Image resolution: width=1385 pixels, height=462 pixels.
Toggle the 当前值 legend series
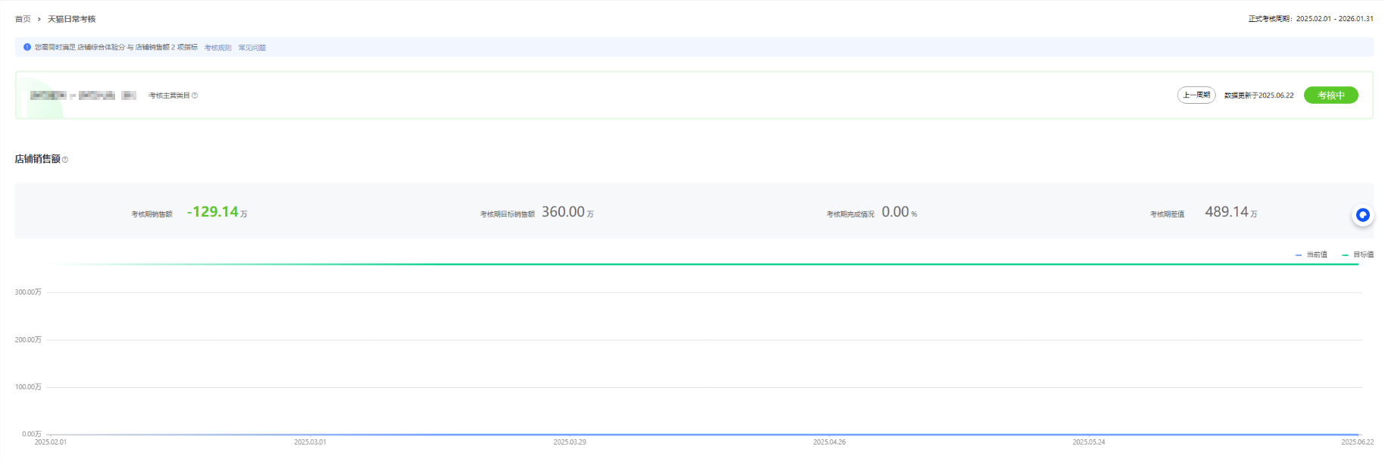[1312, 254]
